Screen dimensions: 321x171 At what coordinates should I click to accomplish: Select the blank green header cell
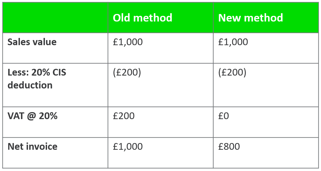coord(55,18)
